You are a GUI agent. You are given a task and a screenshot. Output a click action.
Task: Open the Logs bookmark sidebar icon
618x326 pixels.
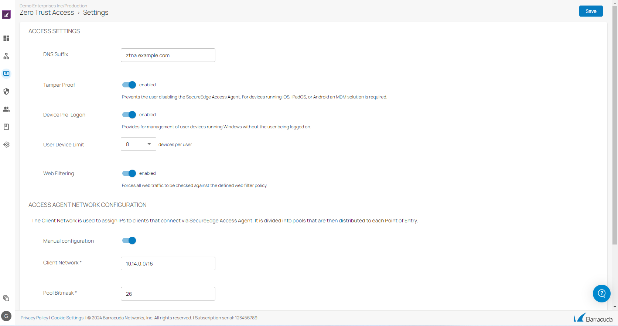pyautogui.click(x=6, y=127)
